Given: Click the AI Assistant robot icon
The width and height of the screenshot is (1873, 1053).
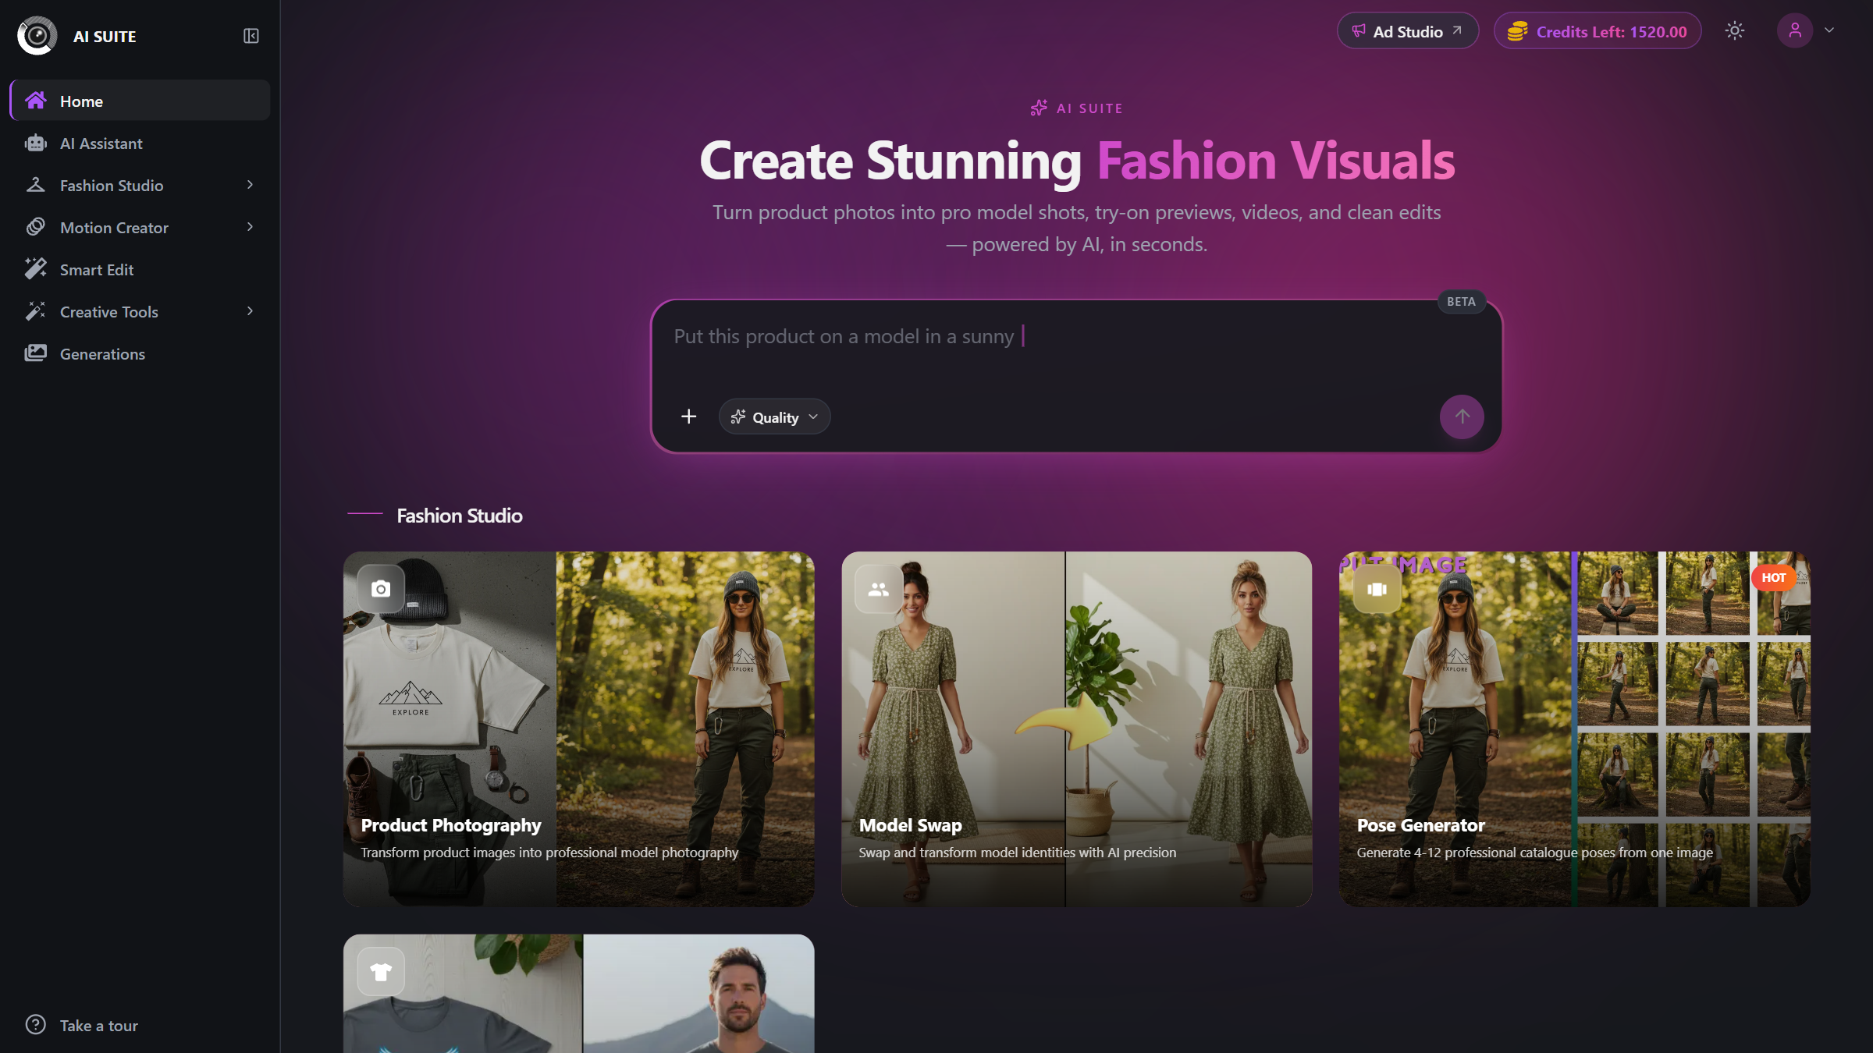Looking at the screenshot, I should point(36,143).
